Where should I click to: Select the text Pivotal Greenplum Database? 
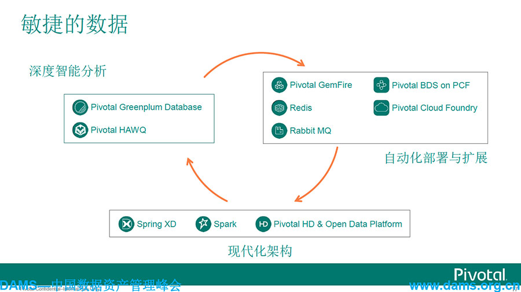click(146, 107)
